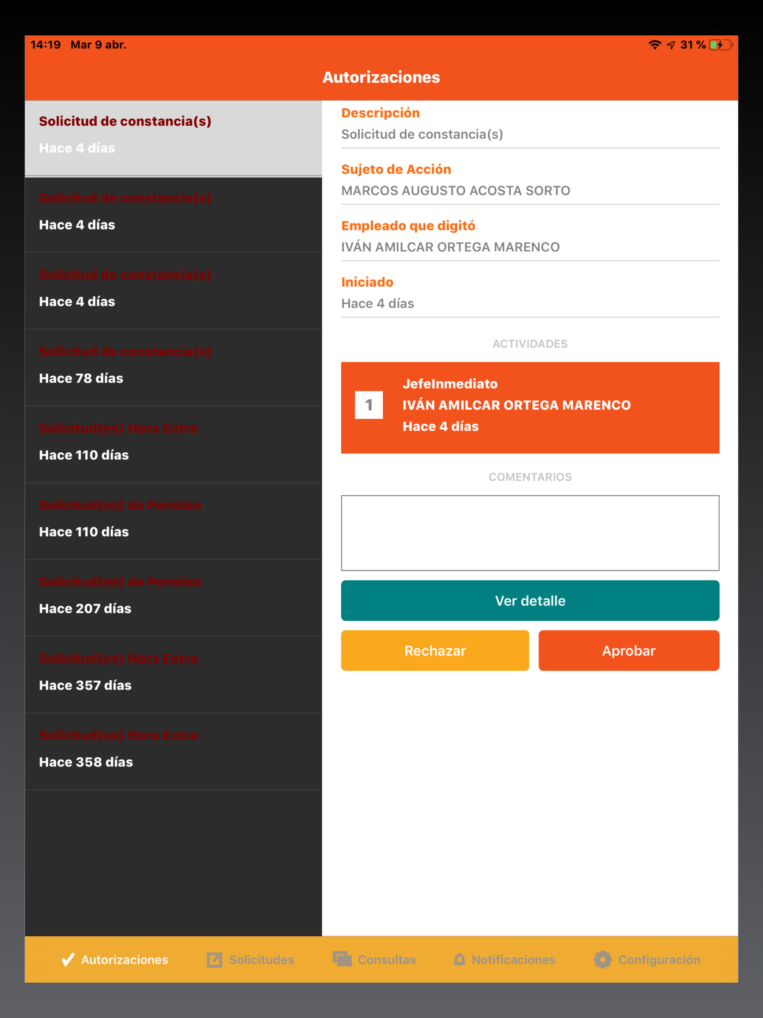The width and height of the screenshot is (763, 1018).
Task: Open the Solicitud de constancia(s) Hace 78 días row
Action: coord(174,368)
